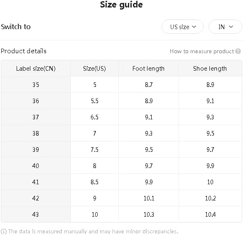Select the label size 38 row

point(121,134)
